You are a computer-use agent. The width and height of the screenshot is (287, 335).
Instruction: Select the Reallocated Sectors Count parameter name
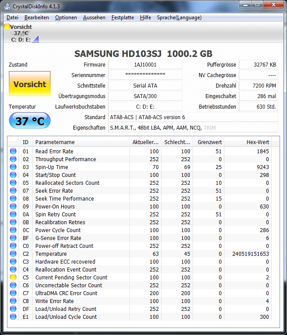pos(67,183)
